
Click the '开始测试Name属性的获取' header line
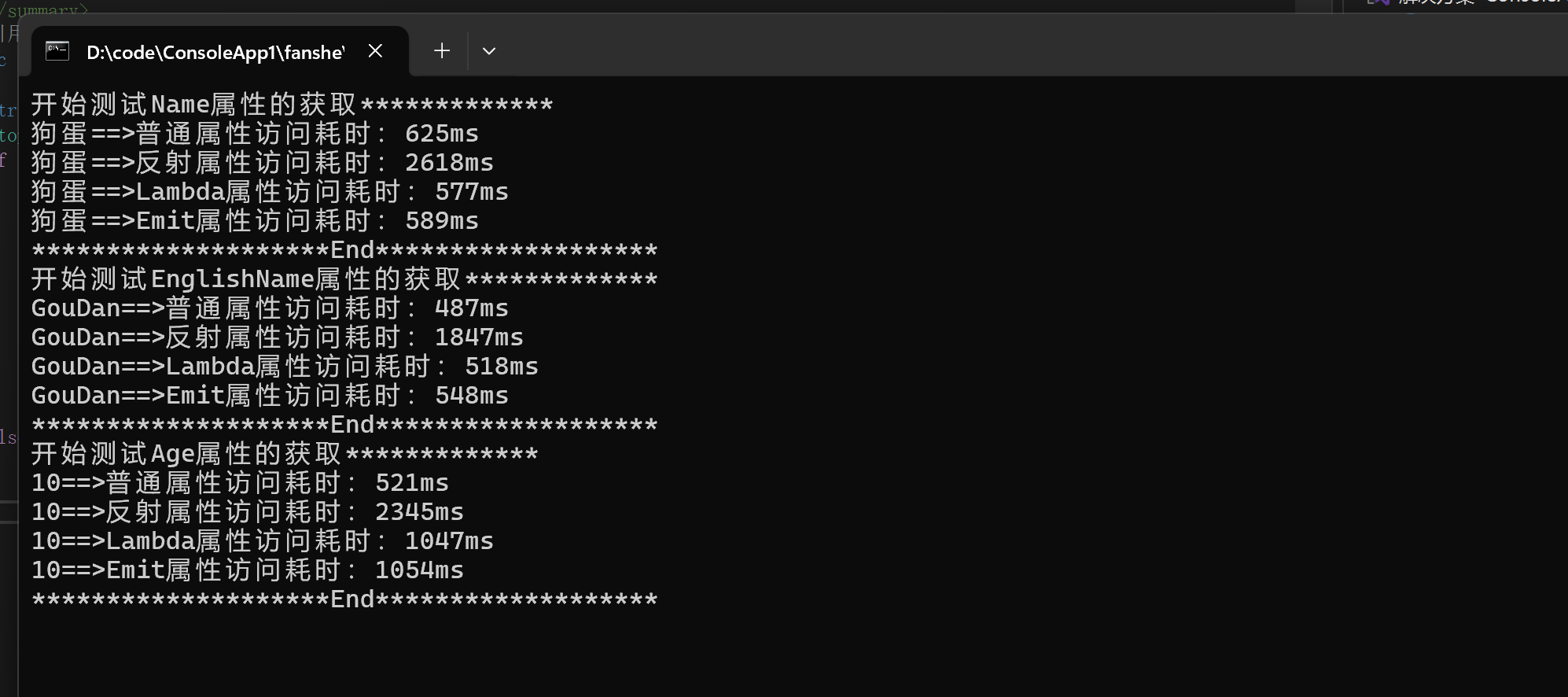pos(292,105)
